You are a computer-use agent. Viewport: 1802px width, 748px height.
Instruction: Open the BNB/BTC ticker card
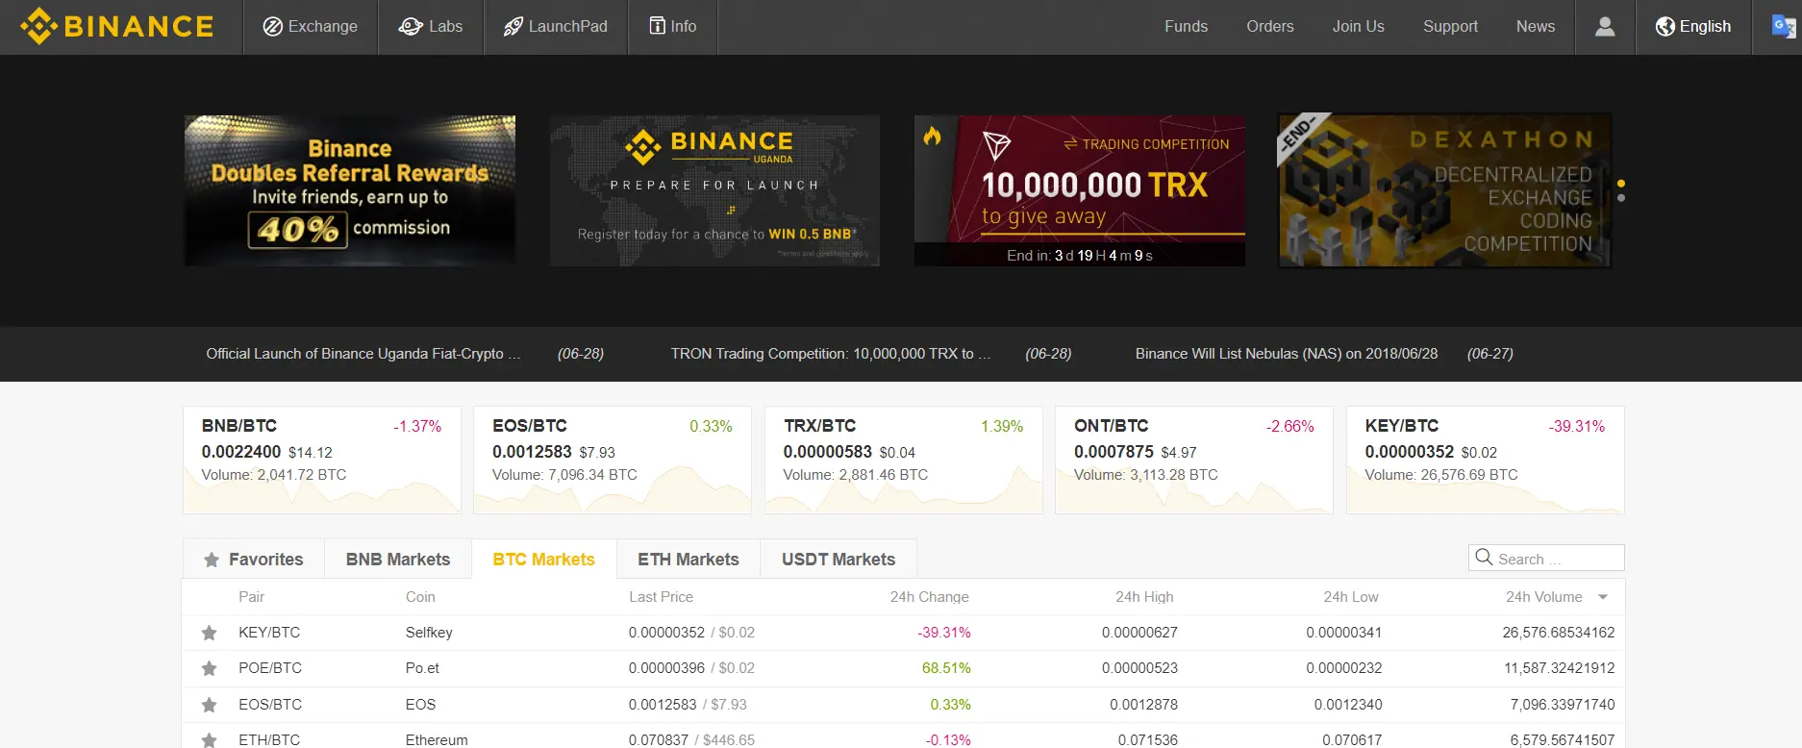click(x=322, y=460)
